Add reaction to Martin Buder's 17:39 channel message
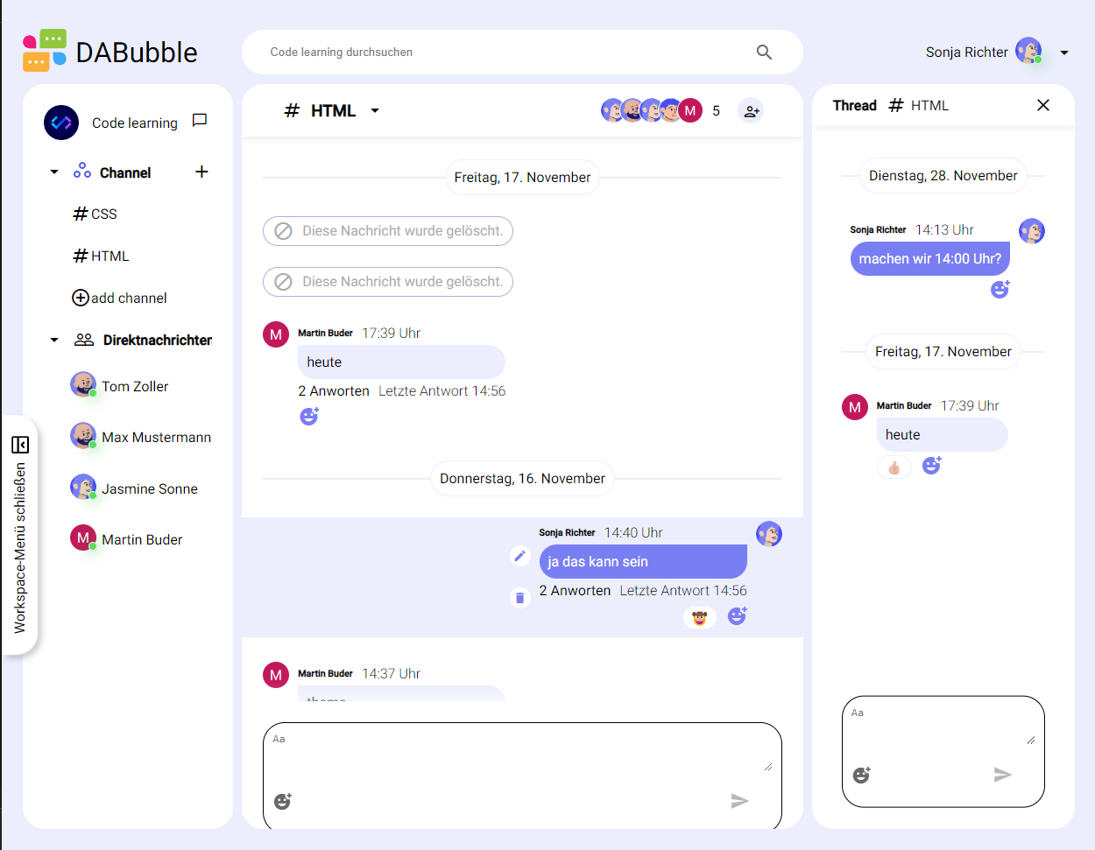Screen dimensions: 1095x850 [x=309, y=416]
